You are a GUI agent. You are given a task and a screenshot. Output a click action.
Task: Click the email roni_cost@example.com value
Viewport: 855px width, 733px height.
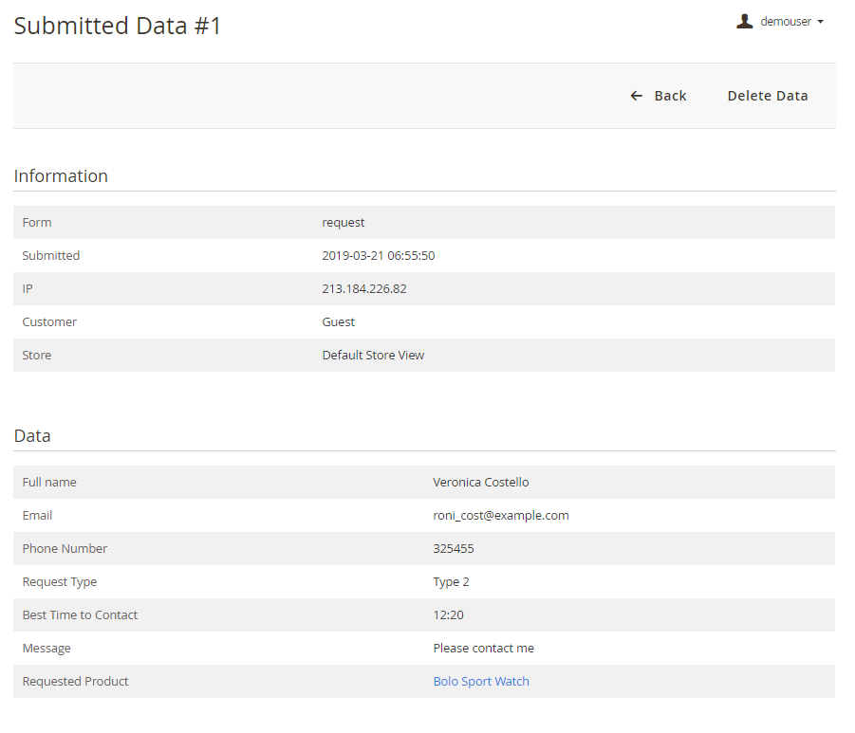tap(501, 515)
